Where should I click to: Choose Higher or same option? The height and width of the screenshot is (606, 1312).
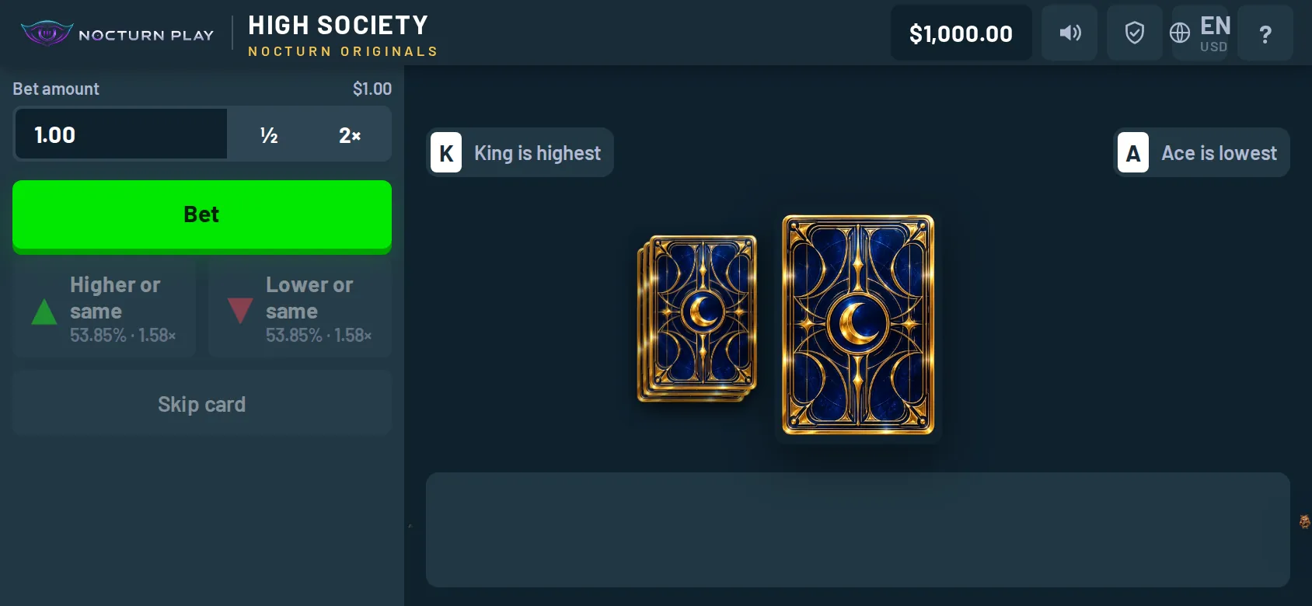[x=104, y=309]
